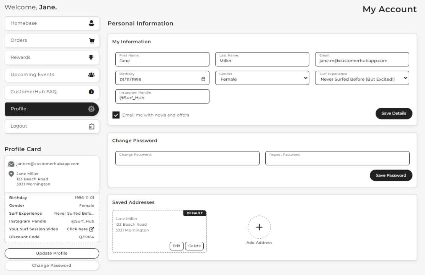The image size is (425, 275).
Task: Click the CustomerHub FAQ info icon
Action: 91,92
